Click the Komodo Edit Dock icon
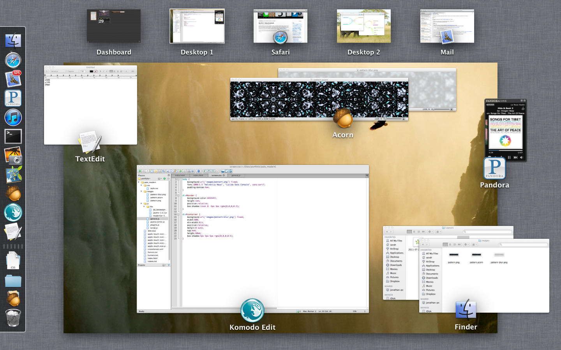The width and height of the screenshot is (561, 350). [13, 212]
